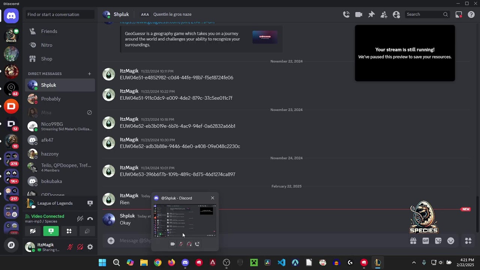480x270 pixels.
Task: Open the Shop page
Action: (60, 59)
